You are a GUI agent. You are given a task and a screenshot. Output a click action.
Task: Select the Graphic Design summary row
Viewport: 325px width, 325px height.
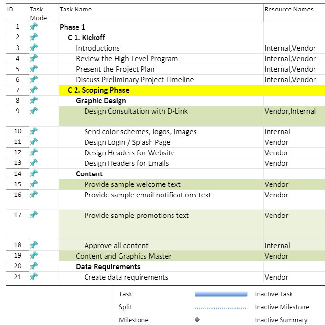tap(101, 101)
